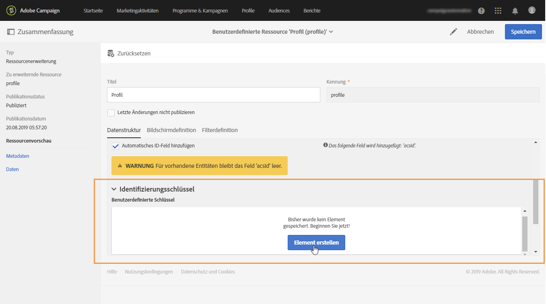Click the Zurücksetzen database icon
Viewport: 546px width, 304px height.
coord(111,53)
